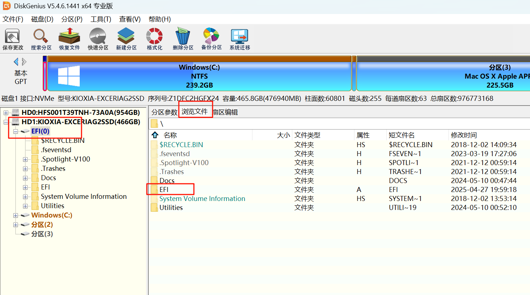Viewport: 530px width, 295px height.
Task: Click the up-to-parent-folder arrow icon in file list
Action: [x=155, y=135]
